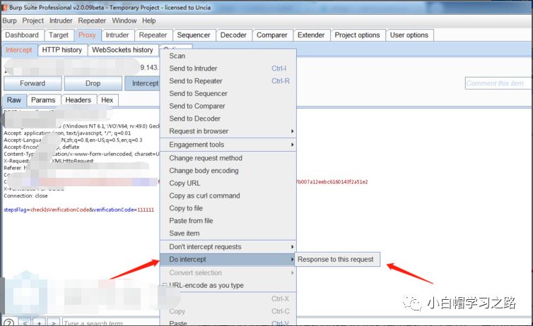533x326 pixels.
Task: Select the Headers view tab
Action: (78, 100)
